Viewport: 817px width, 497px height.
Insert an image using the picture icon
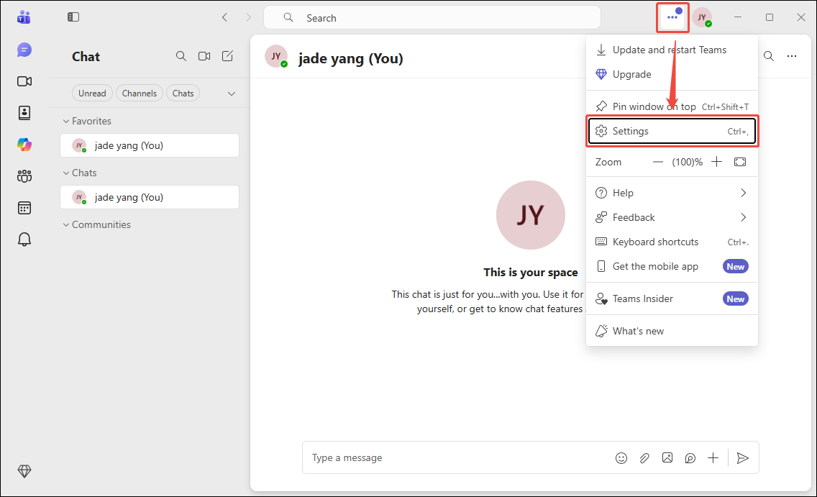[x=667, y=458]
